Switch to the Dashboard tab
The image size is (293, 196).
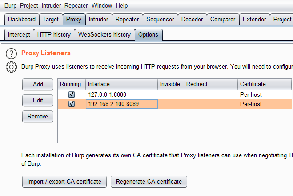pyautogui.click(x=22, y=19)
